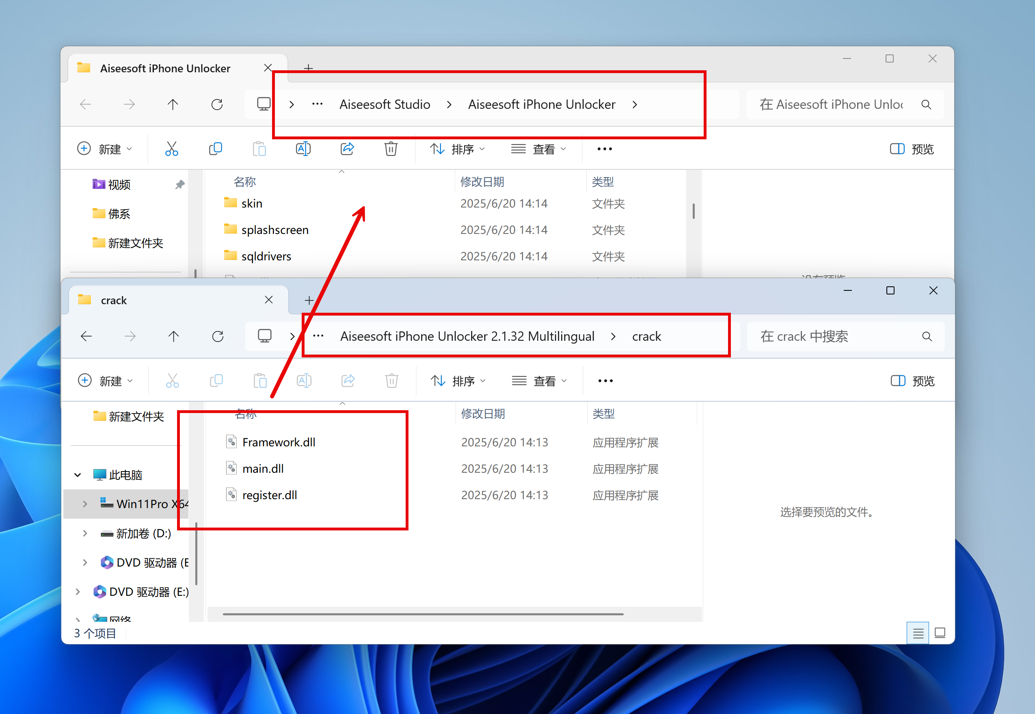The image size is (1035, 714).
Task: Select register.dll file
Action: 269,495
